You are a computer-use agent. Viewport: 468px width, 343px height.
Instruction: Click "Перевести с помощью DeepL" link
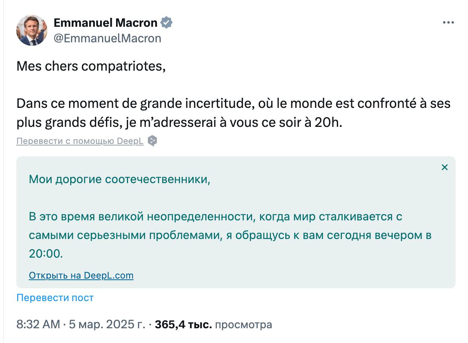point(80,141)
